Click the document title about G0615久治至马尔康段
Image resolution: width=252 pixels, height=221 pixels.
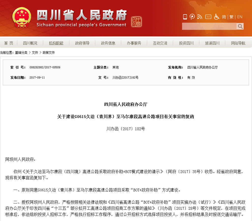tap(126, 117)
